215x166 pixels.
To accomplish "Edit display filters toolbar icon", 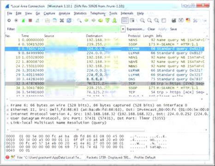I will click(181, 20).
